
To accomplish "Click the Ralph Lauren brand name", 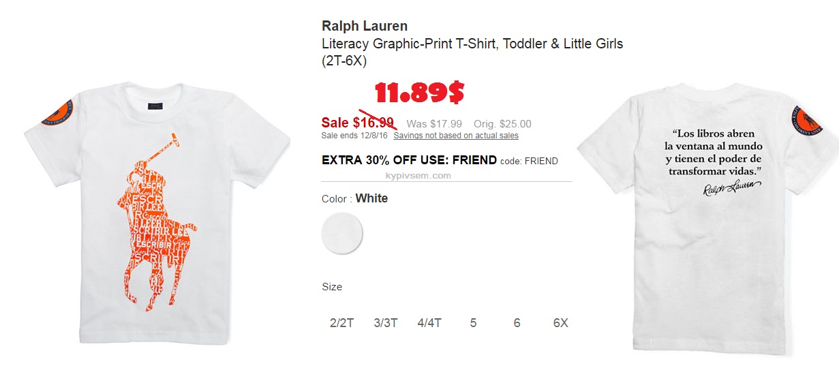I will point(365,27).
